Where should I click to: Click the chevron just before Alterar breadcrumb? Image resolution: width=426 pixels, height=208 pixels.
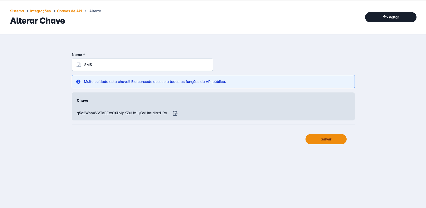point(86,11)
